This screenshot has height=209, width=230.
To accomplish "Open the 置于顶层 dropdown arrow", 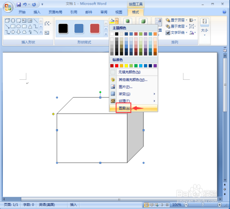I will point(186,20).
